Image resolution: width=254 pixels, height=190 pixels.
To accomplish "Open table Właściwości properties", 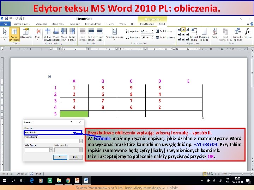I will click(x=26, y=33).
